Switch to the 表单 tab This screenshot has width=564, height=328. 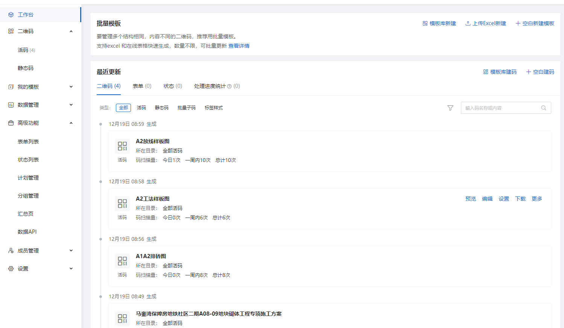click(x=141, y=86)
